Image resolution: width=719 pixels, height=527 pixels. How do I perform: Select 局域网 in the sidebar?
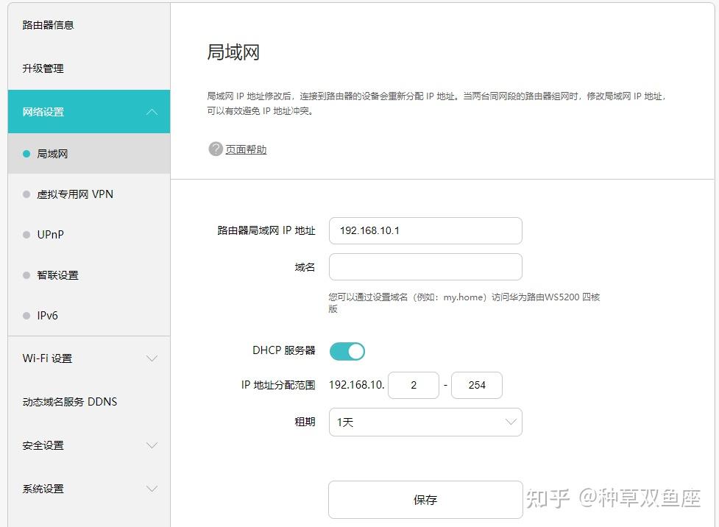coord(52,153)
